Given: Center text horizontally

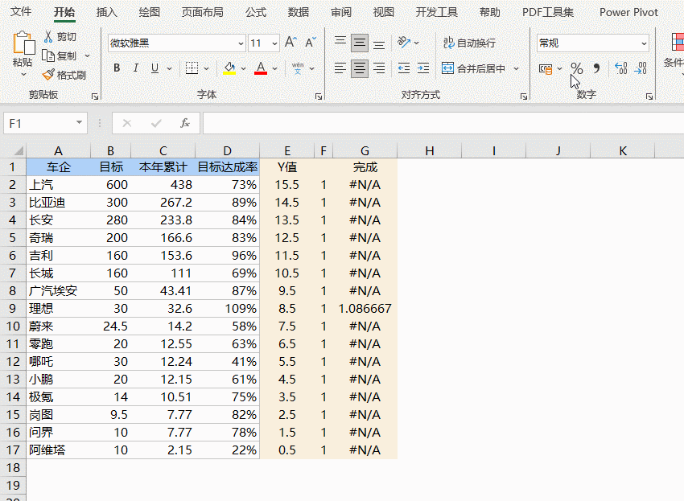Looking at the screenshot, I should (360, 68).
